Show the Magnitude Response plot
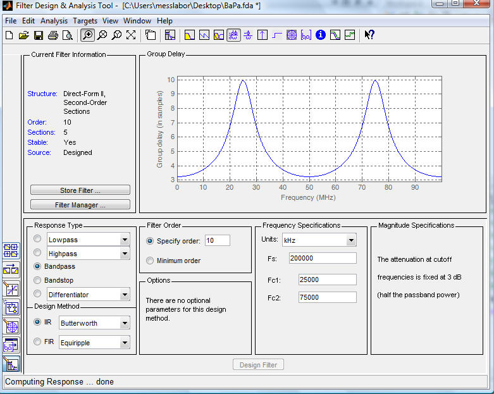 coord(189,35)
